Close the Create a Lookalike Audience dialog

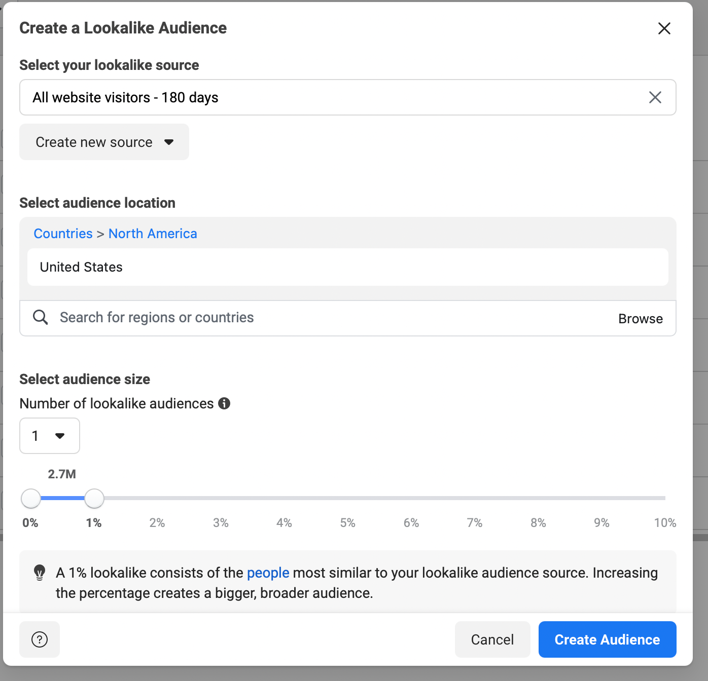click(x=664, y=28)
